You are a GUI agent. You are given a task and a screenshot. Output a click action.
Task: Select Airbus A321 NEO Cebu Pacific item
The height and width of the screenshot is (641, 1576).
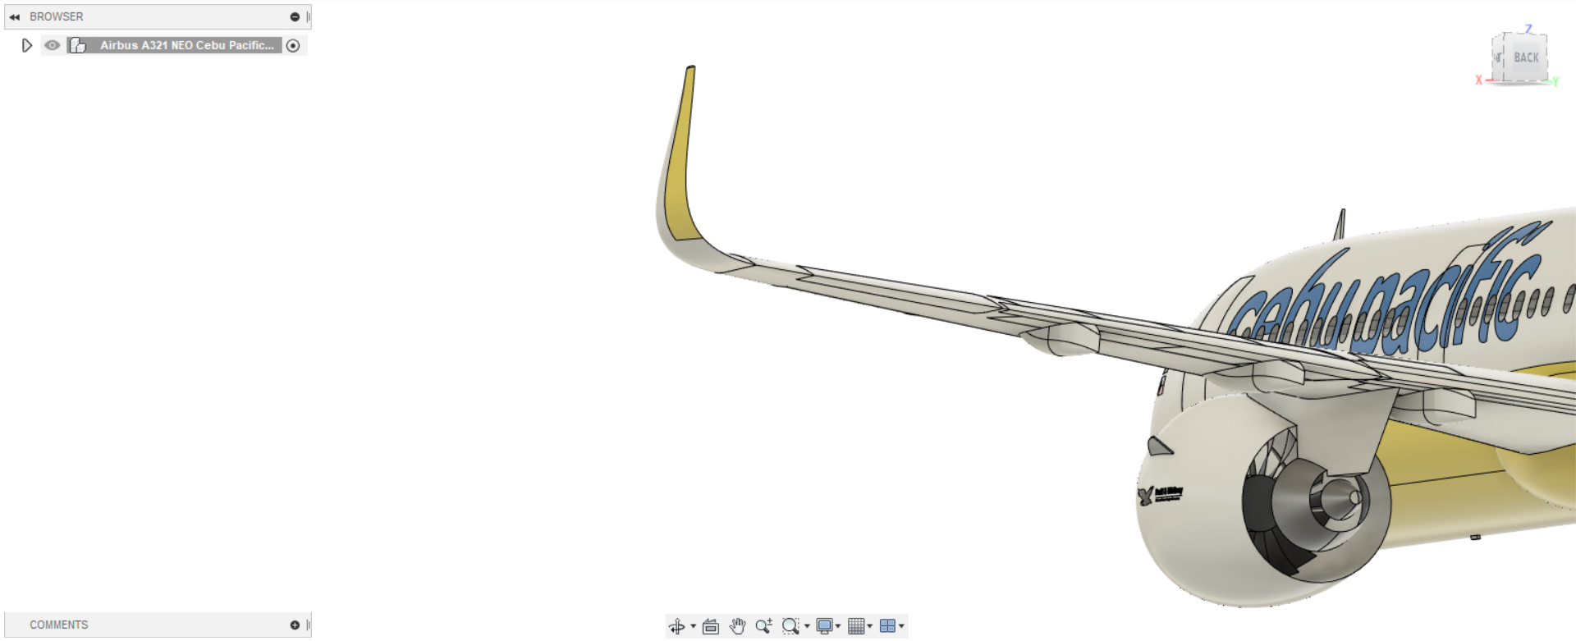click(187, 45)
